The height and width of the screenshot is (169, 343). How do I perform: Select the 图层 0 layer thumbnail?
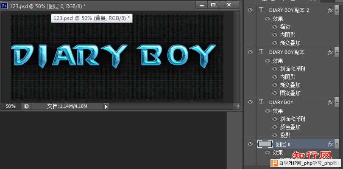pos(265,144)
